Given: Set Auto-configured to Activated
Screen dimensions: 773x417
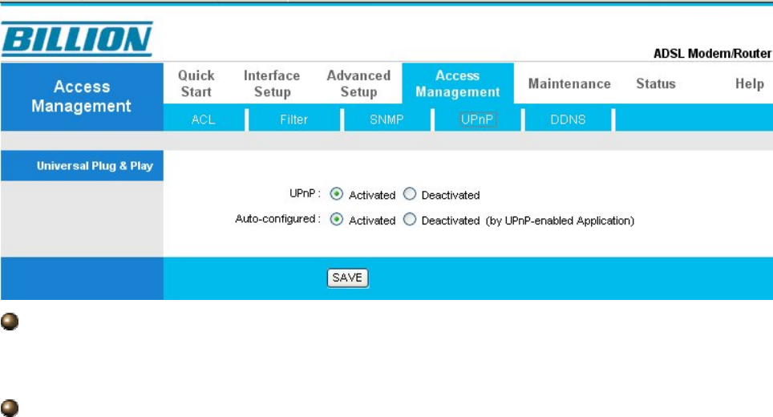Looking at the screenshot, I should tap(336, 219).
